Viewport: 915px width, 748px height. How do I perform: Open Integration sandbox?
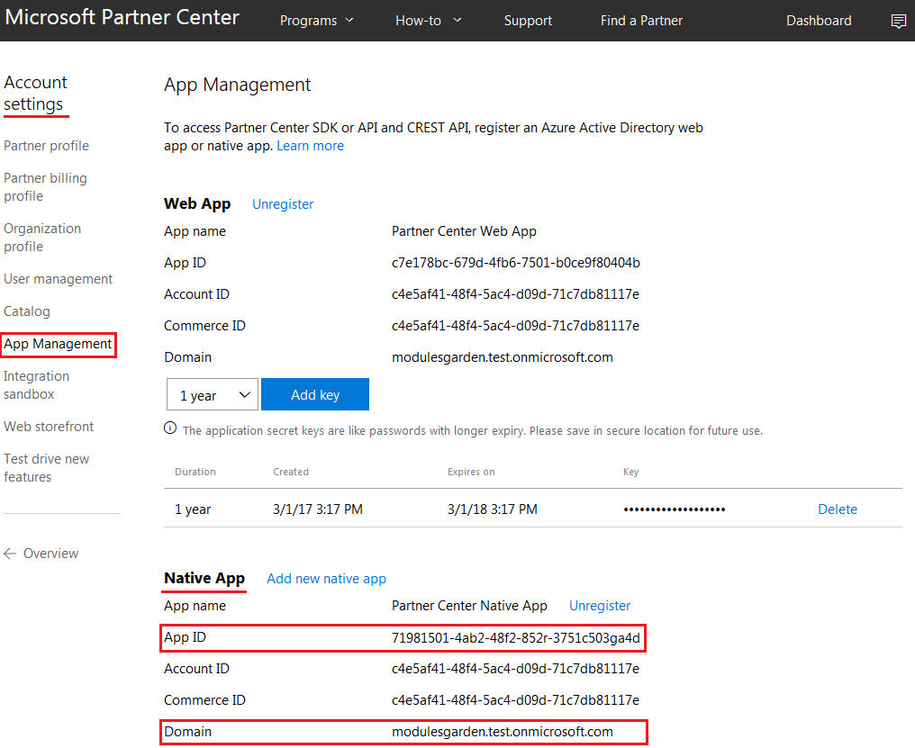36,385
